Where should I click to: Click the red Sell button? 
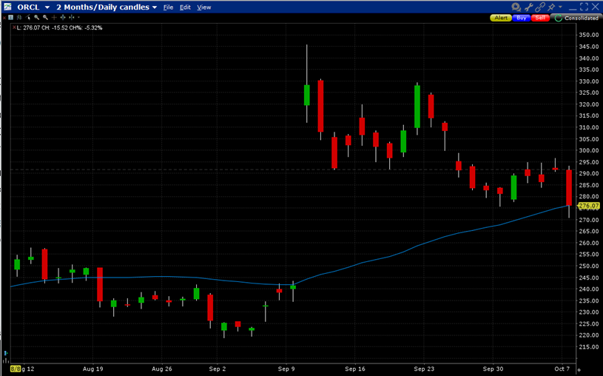(540, 18)
